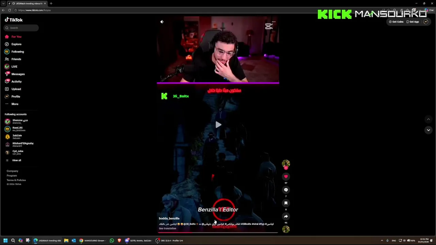Open Outlook from the taskbar
Image resolution: width=436 pixels, height=245 pixels.
[x=74, y=241]
